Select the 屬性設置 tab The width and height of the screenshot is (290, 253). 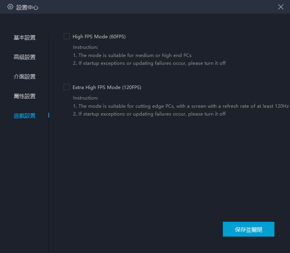pos(25,96)
